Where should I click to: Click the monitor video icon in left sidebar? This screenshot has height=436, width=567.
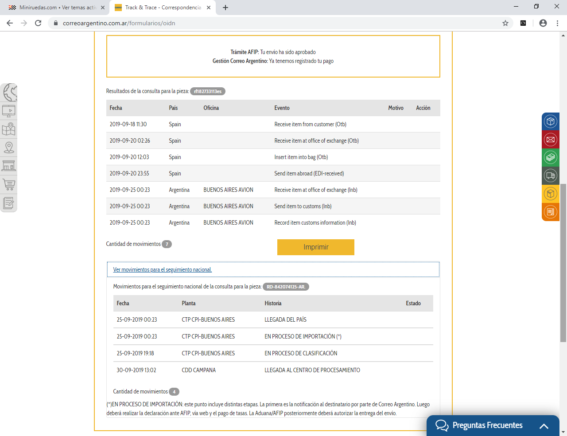point(9,111)
